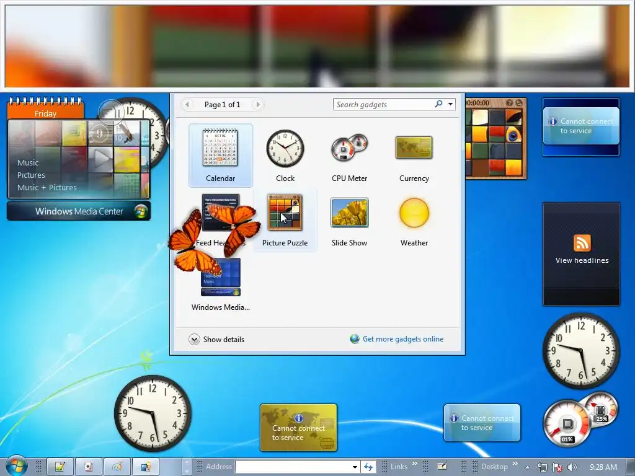
Task: Click the RSS icon on Feed Headlines gadget
Action: [x=582, y=243]
